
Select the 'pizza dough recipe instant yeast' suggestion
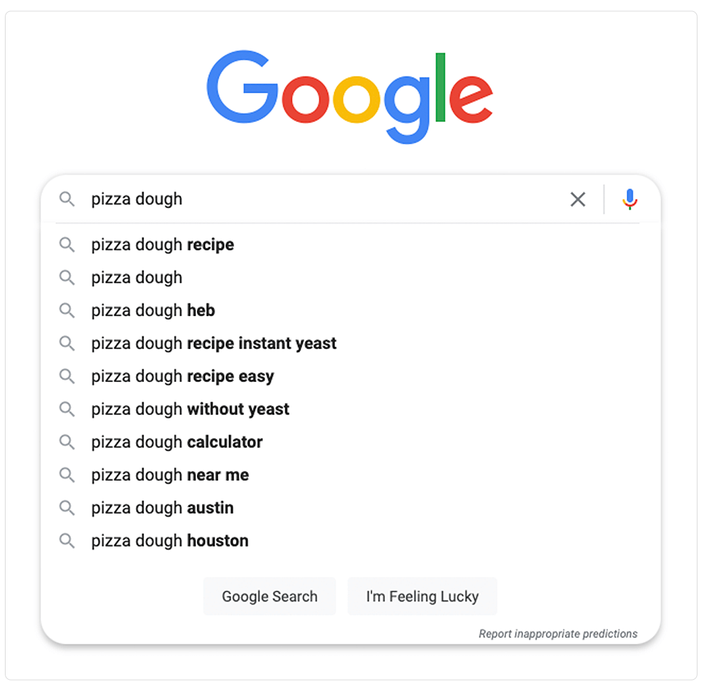[x=213, y=343]
